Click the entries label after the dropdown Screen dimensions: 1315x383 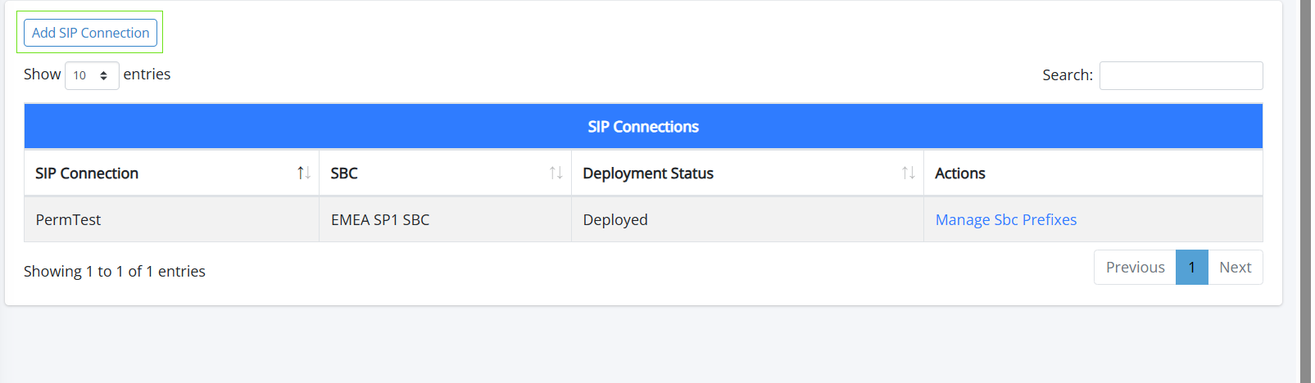147,74
